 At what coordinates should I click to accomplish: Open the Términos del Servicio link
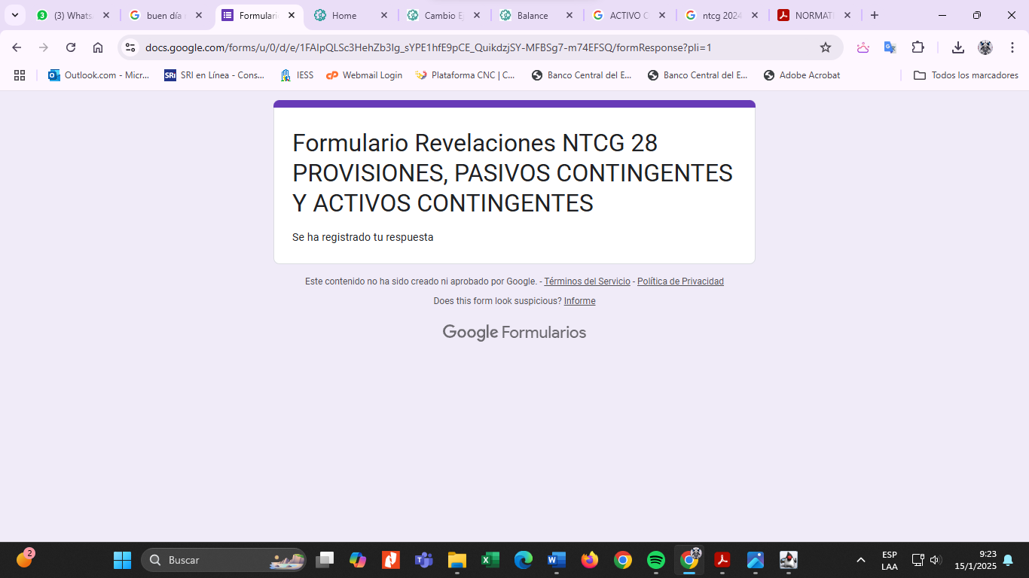click(587, 281)
